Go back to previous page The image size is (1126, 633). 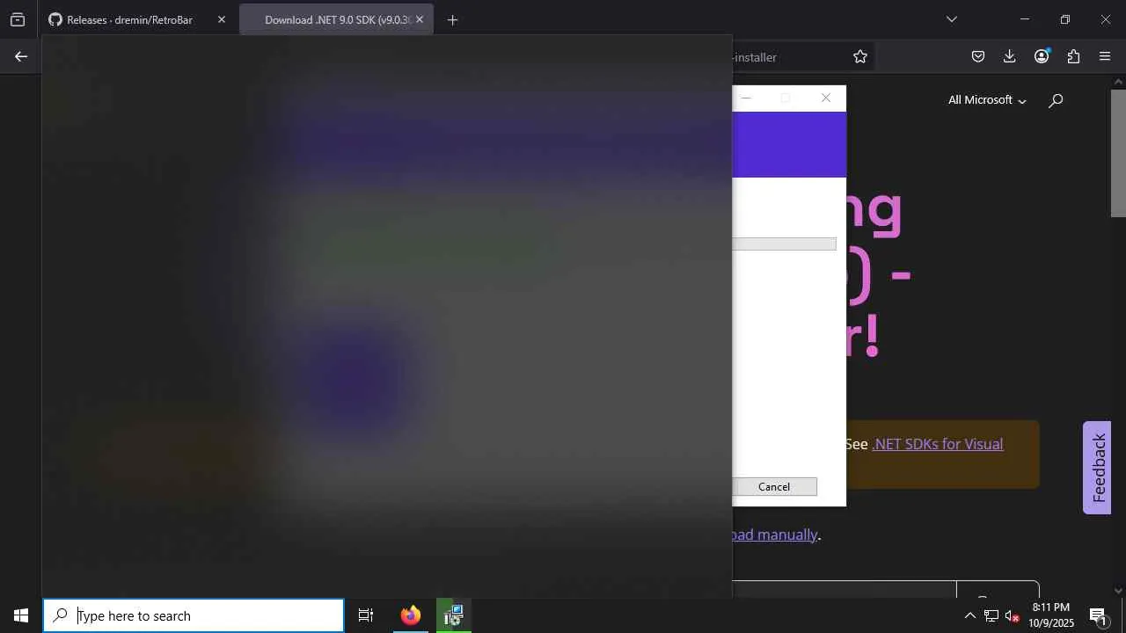tap(21, 56)
